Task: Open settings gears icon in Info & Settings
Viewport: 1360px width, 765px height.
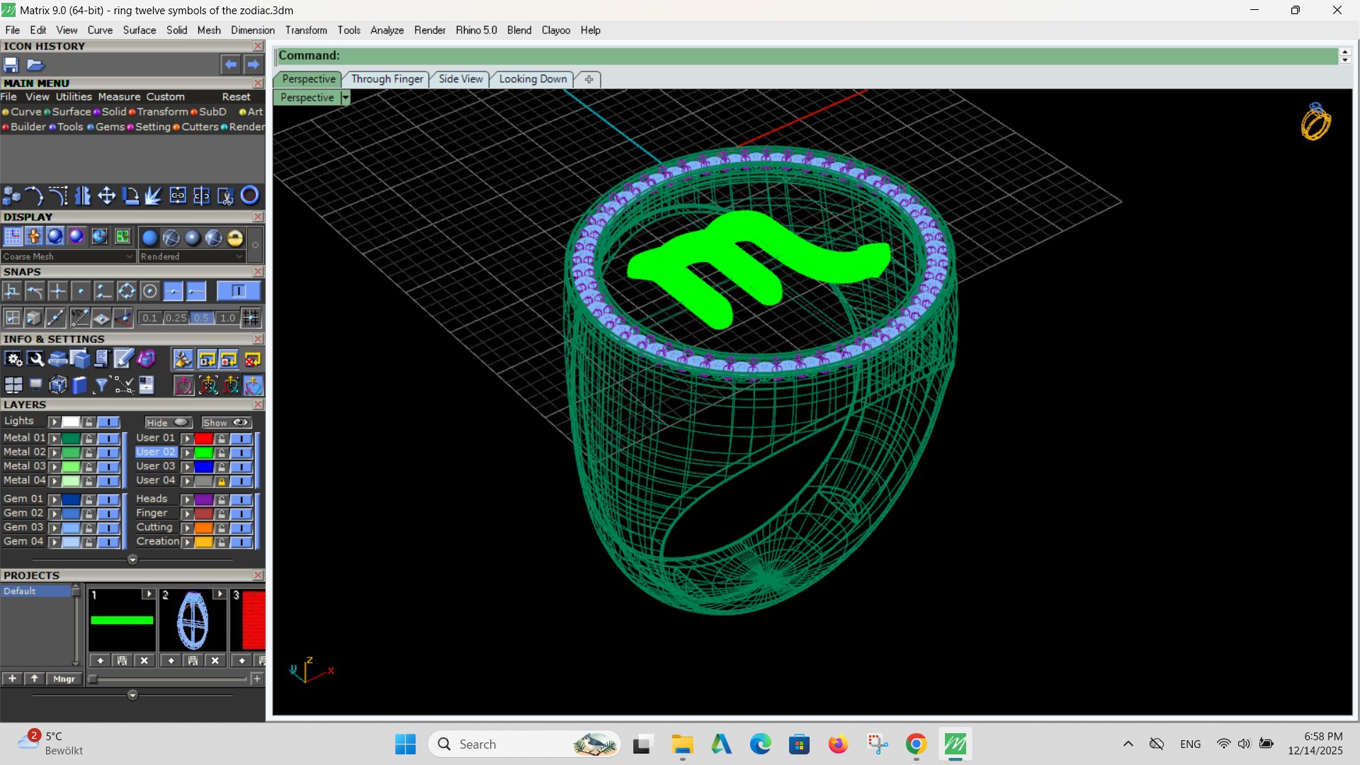Action: [13, 359]
